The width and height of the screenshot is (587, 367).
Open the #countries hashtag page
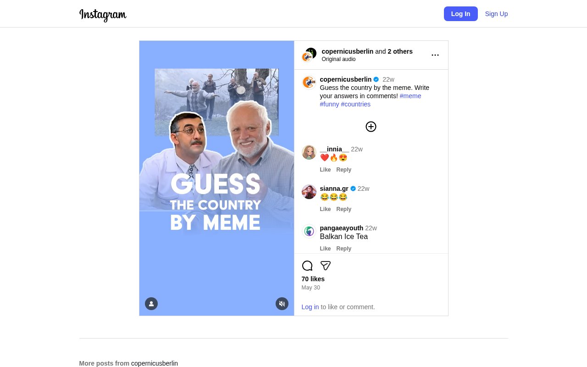pyautogui.click(x=355, y=104)
